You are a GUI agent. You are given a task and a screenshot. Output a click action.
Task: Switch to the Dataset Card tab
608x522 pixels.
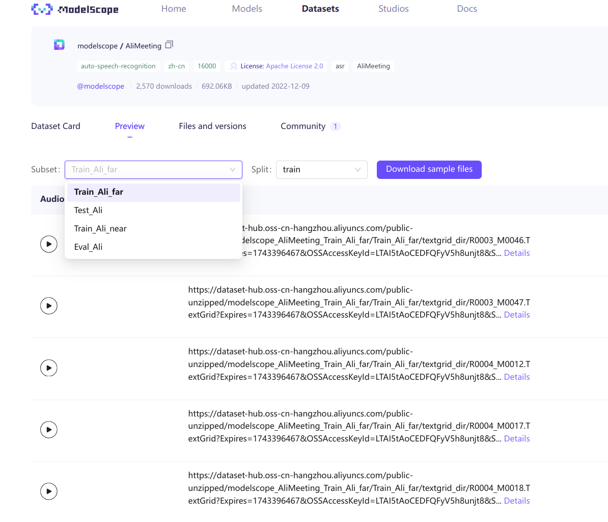point(56,126)
